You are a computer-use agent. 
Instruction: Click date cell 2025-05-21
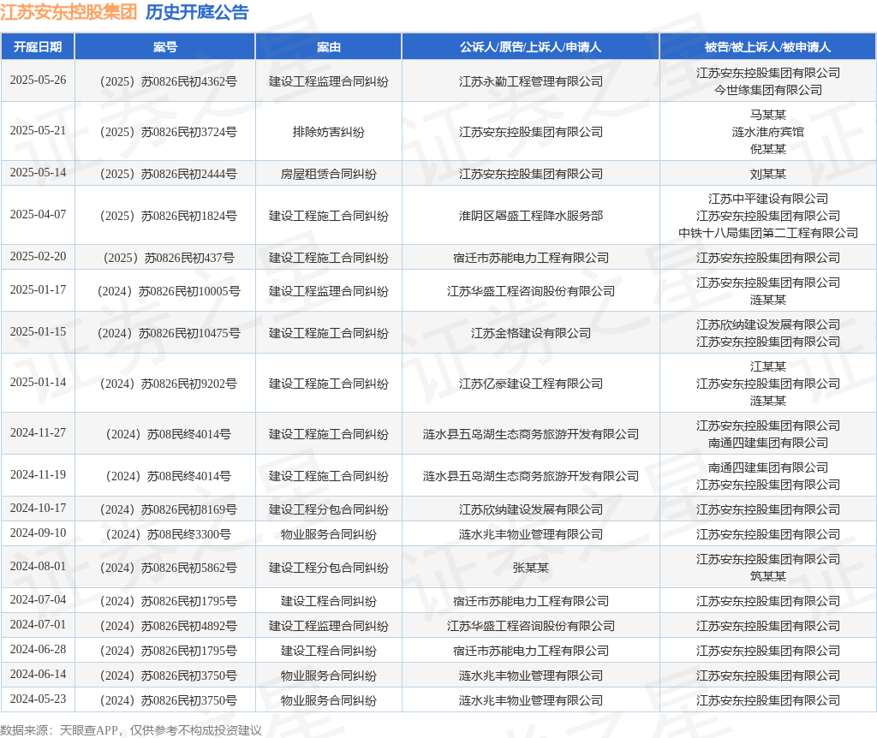tap(38, 130)
